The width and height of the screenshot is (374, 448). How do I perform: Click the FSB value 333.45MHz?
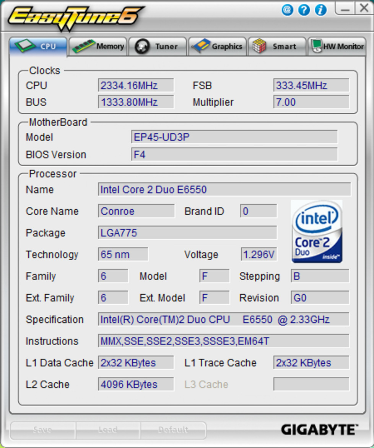click(311, 85)
